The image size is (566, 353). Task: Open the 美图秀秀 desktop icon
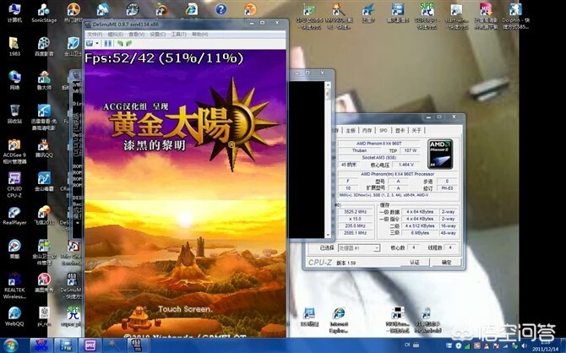click(x=44, y=284)
